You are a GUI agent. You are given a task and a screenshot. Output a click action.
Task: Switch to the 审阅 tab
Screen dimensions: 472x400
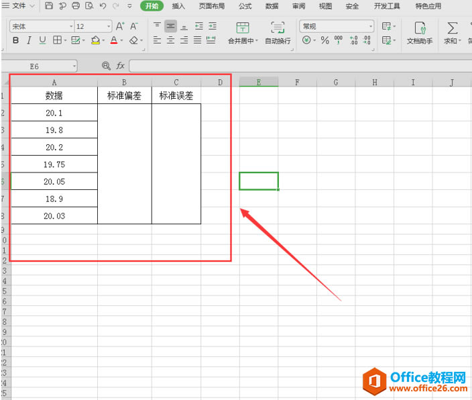(x=298, y=6)
